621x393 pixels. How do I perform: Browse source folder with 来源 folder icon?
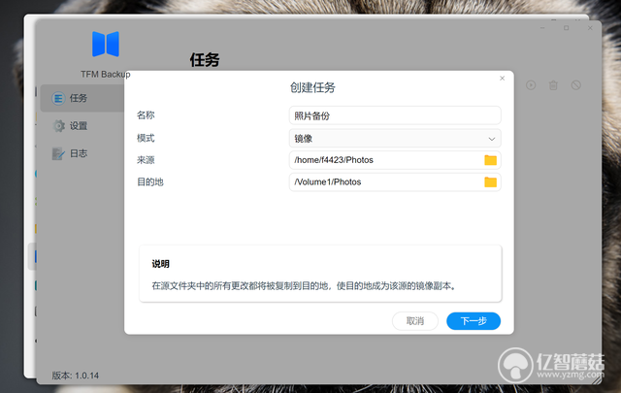(x=490, y=160)
